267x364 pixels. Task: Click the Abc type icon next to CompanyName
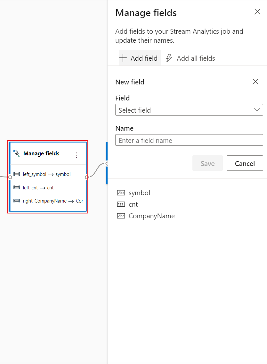[x=121, y=216]
